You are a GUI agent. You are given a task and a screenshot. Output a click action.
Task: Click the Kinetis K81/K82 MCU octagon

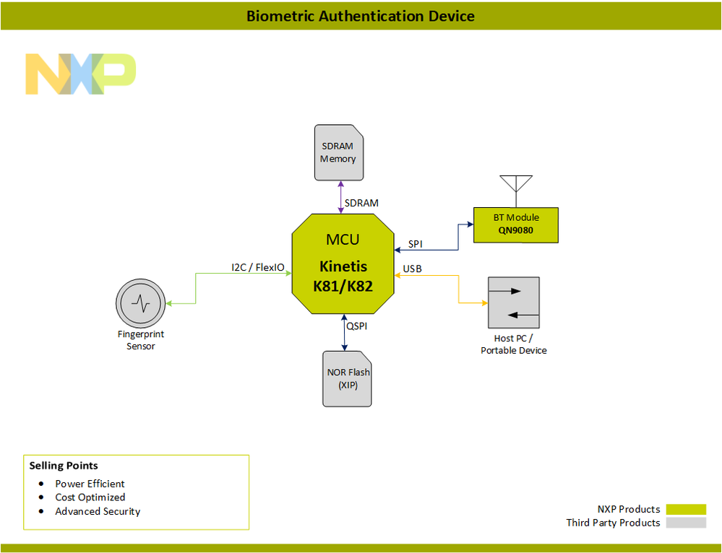(343, 264)
